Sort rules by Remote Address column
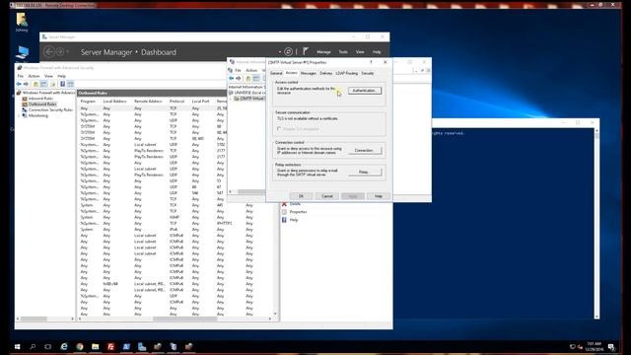This screenshot has width=631, height=355. pyautogui.click(x=148, y=101)
